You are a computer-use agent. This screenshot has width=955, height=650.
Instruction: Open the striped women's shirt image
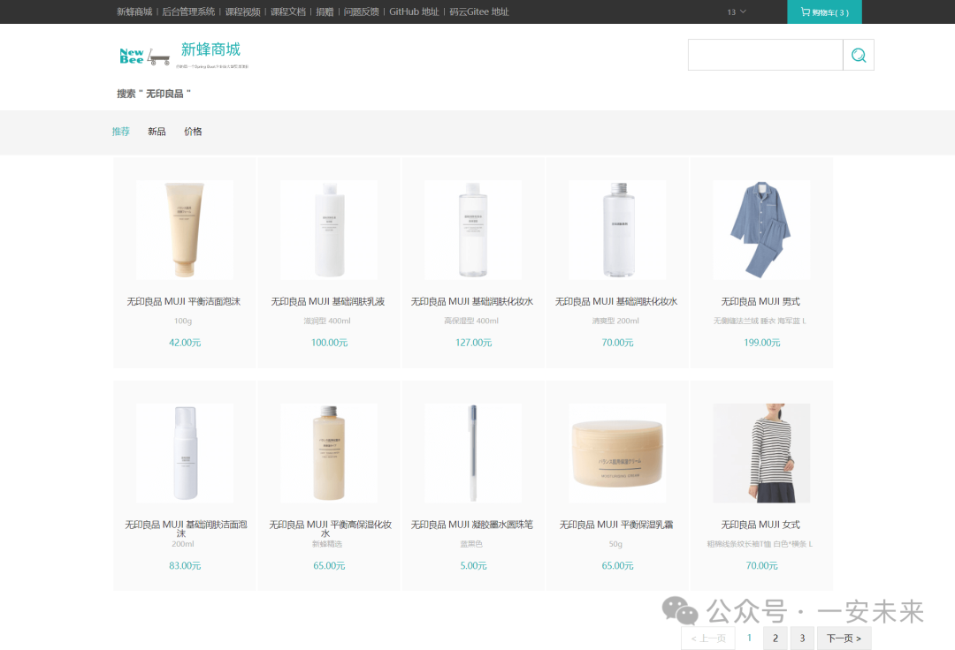[761, 453]
